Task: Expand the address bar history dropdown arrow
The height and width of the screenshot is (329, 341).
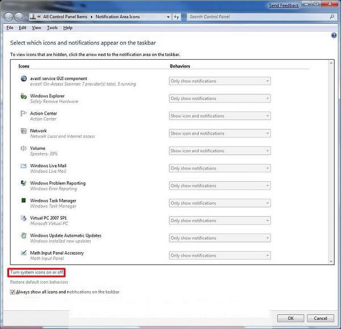Action: point(168,16)
